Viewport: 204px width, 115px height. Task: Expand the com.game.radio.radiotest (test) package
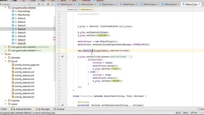coord(5,50)
